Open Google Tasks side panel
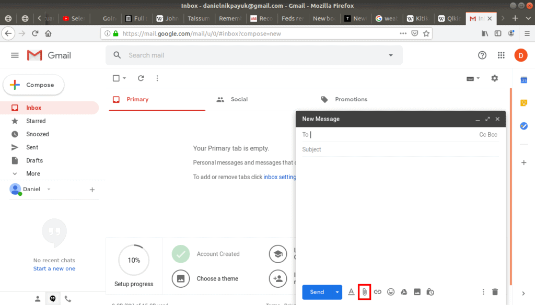The image size is (535, 305). pyautogui.click(x=524, y=126)
